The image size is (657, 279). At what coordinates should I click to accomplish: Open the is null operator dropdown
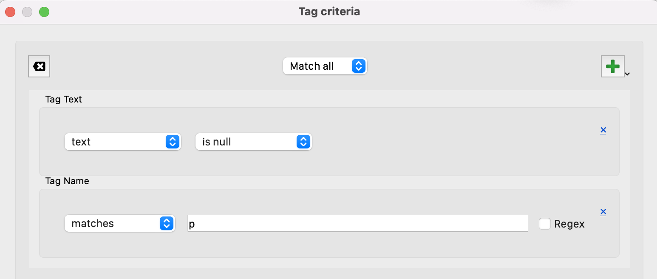click(x=253, y=142)
